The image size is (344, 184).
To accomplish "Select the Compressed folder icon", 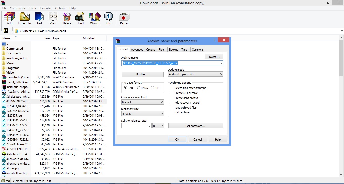I will pyautogui.click(x=4, y=49).
